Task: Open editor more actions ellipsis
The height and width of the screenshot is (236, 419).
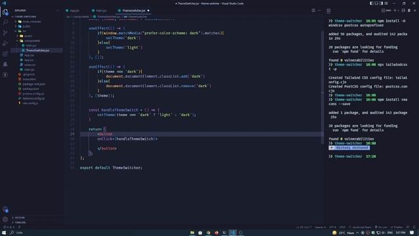Action: pyautogui.click(x=319, y=10)
